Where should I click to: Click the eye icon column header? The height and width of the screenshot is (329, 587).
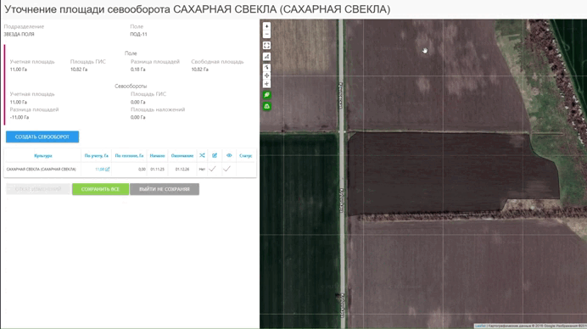pyautogui.click(x=229, y=155)
